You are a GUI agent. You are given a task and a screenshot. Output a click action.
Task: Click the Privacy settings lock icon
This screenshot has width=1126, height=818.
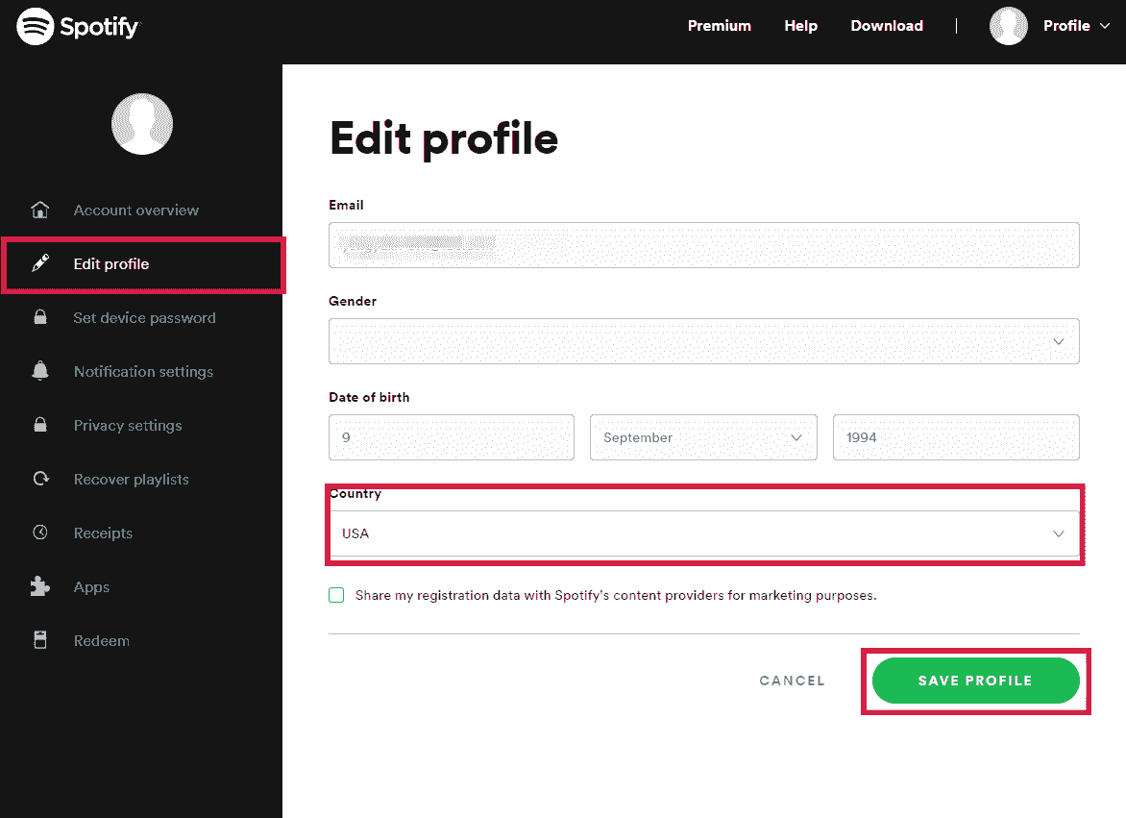(38, 425)
